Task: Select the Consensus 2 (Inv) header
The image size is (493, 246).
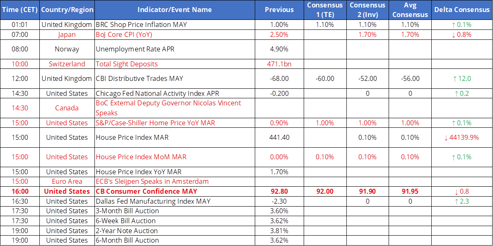Action: (x=367, y=10)
